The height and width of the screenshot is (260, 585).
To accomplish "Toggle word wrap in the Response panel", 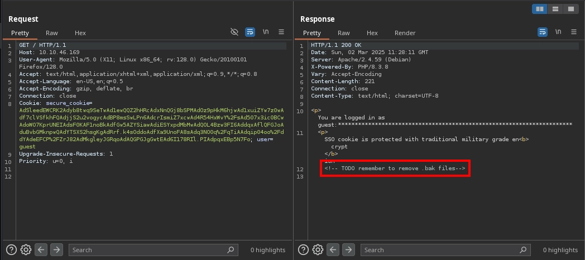I will pyautogui.click(x=543, y=32).
